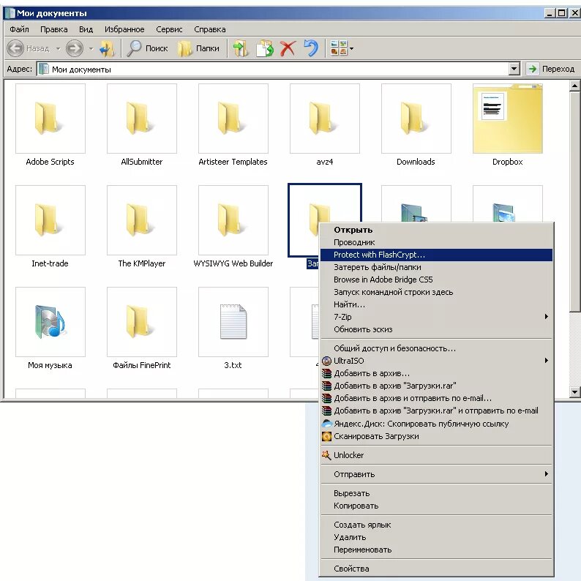Choose Переименовать
581x581 pixels.
[437, 550]
